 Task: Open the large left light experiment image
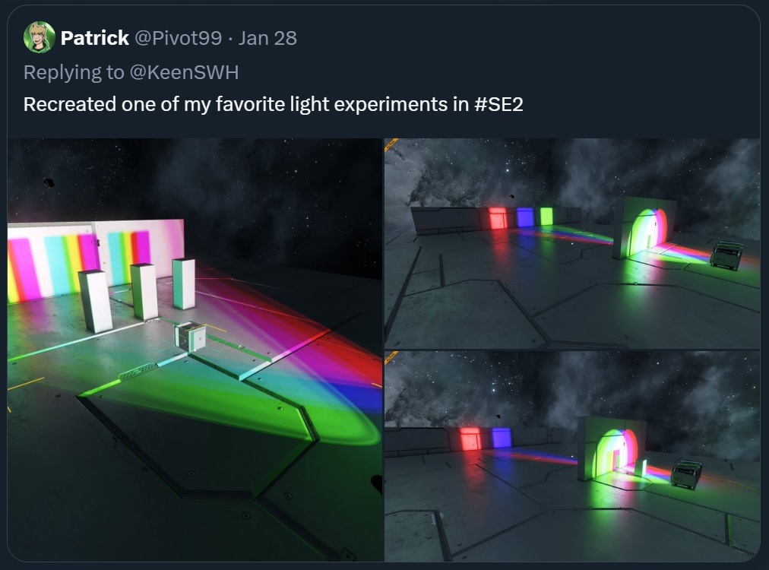coord(195,350)
